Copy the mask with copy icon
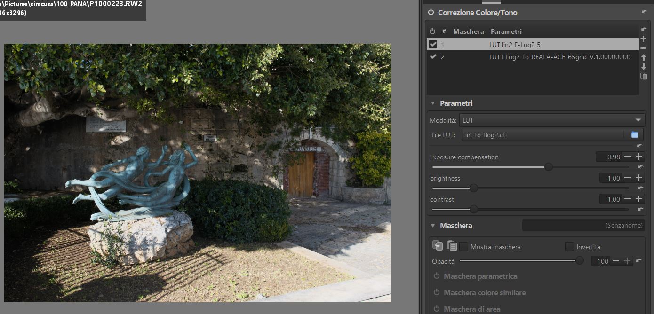 tap(438, 245)
